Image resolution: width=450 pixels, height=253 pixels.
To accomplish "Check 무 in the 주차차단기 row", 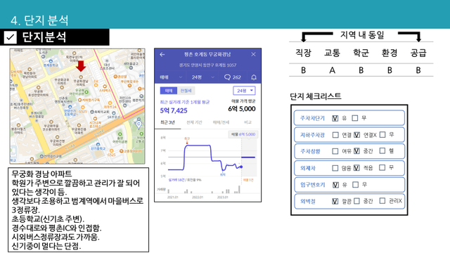I will click(x=355, y=118).
